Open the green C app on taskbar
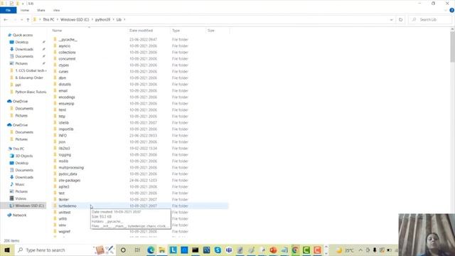Screen dimensions: 455x256 tap(306, 250)
